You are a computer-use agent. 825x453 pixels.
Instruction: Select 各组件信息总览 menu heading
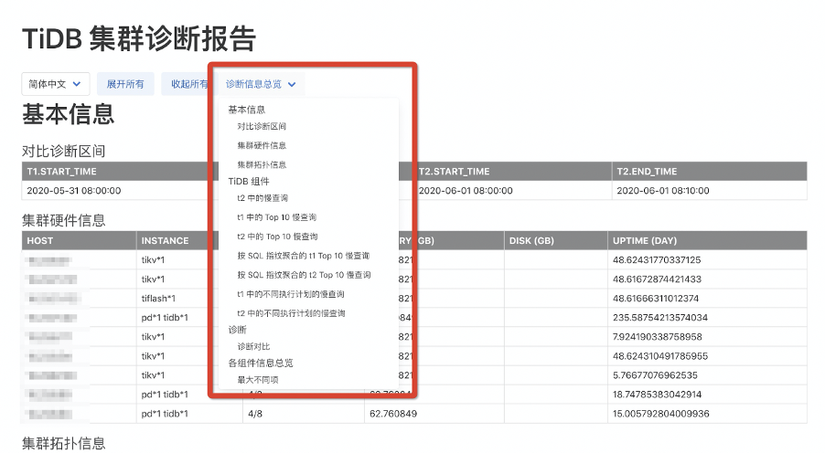tap(261, 363)
